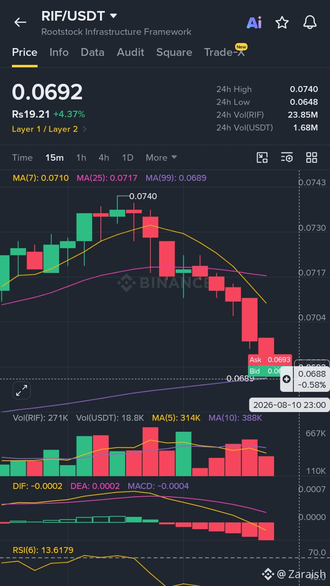Screen dimensions: 330x586
Task: Tap the MA(25): 0.0717 indicator label
Action: pyautogui.click(x=107, y=178)
